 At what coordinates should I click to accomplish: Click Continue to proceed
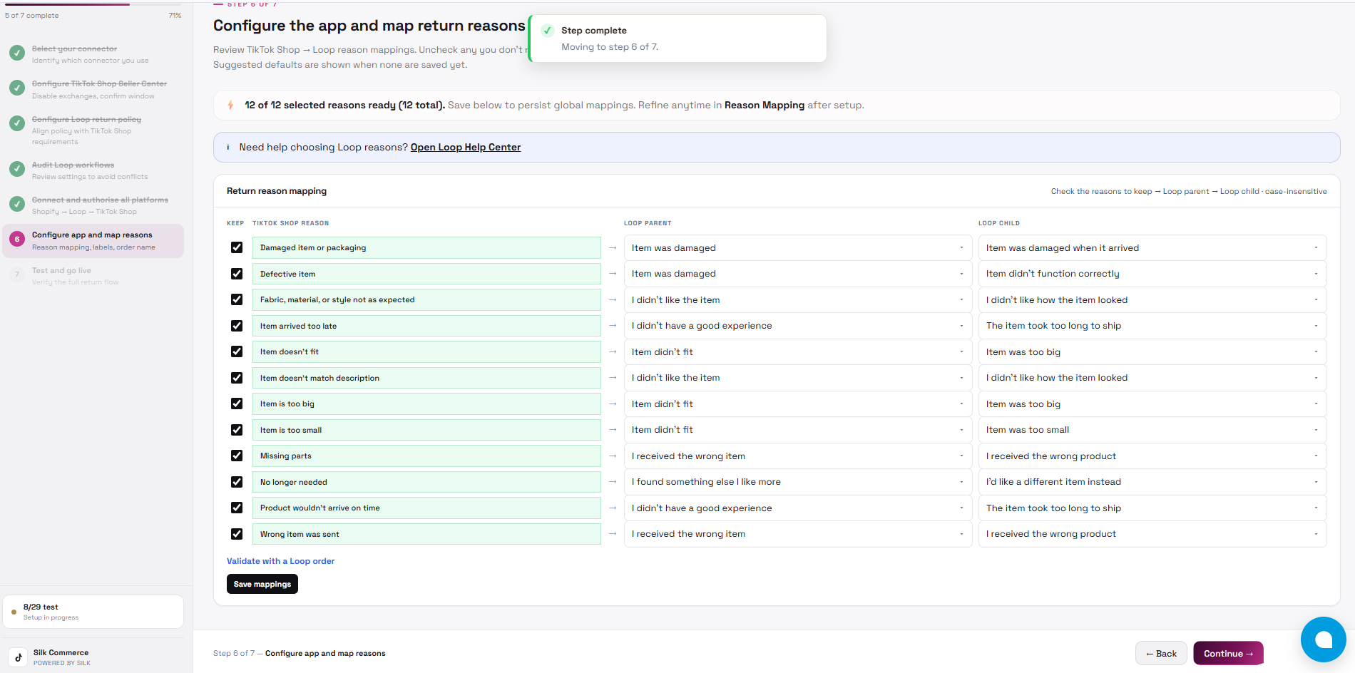click(1228, 654)
